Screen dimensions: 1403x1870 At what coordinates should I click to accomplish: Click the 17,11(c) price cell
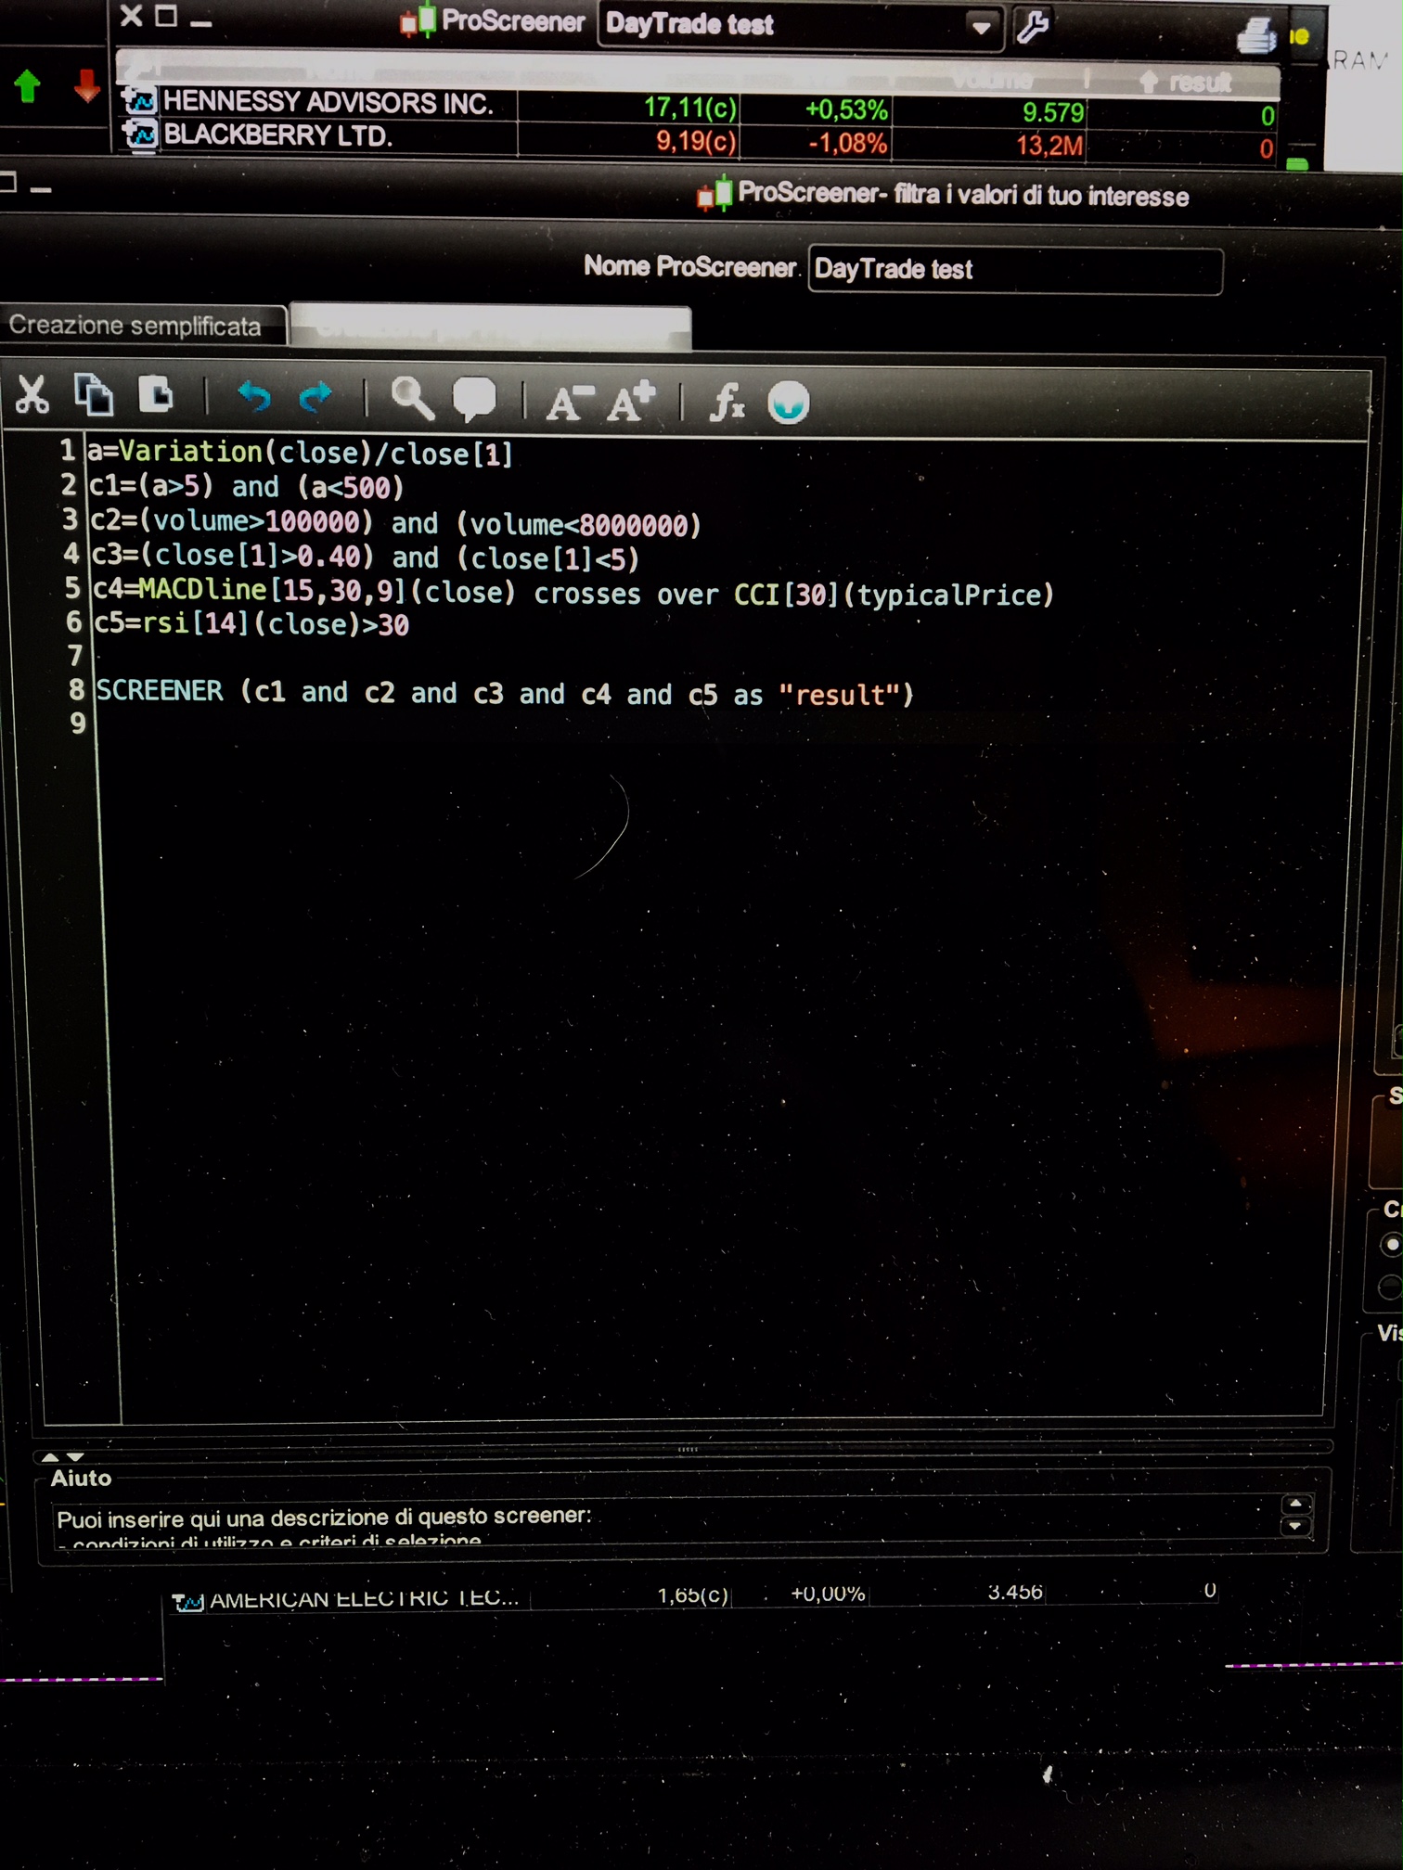click(x=690, y=109)
